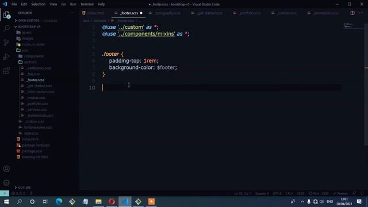Click CRLF line ending in status bar
Image resolution: width=368 pixels, height=207 pixels.
pyautogui.click(x=289, y=193)
